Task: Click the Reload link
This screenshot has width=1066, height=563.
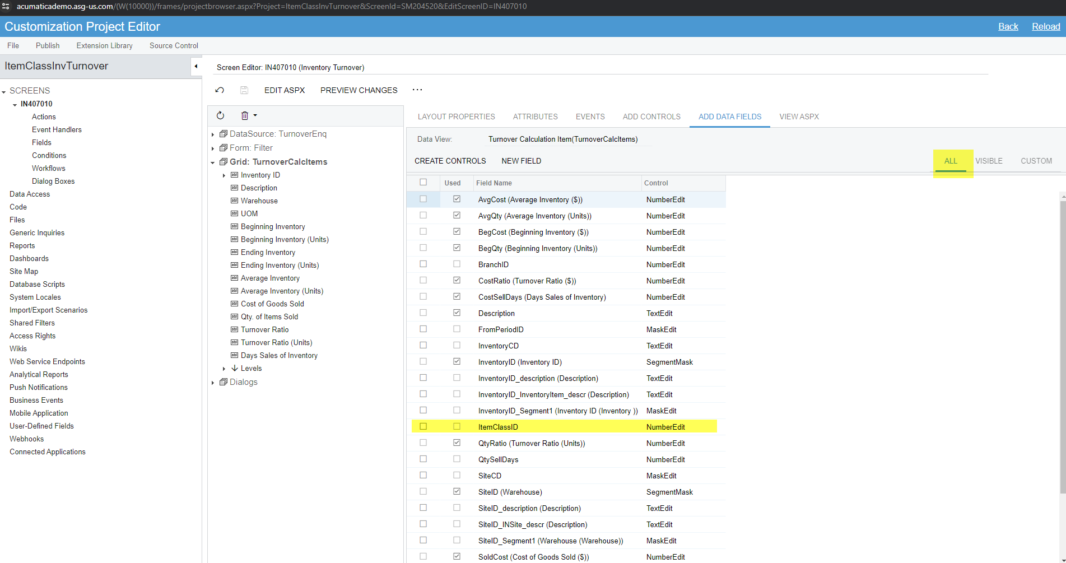Action: click(x=1045, y=26)
